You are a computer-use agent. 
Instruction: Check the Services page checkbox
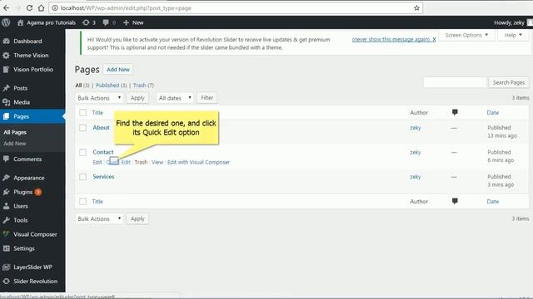tap(83, 177)
